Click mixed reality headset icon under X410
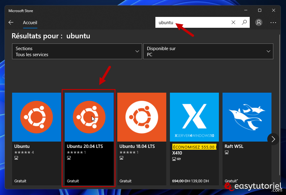Screen dimensions: 286x195 click(x=179, y=159)
